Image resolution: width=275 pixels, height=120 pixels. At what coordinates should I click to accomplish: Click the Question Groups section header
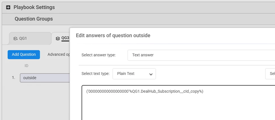coord(34,19)
